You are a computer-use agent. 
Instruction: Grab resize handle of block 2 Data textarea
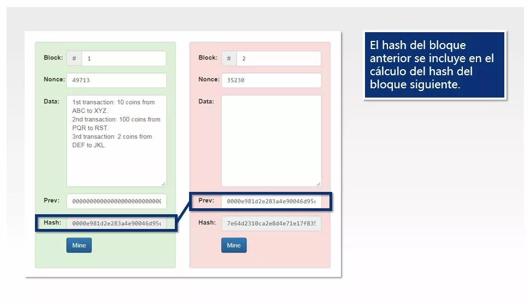coord(319,184)
